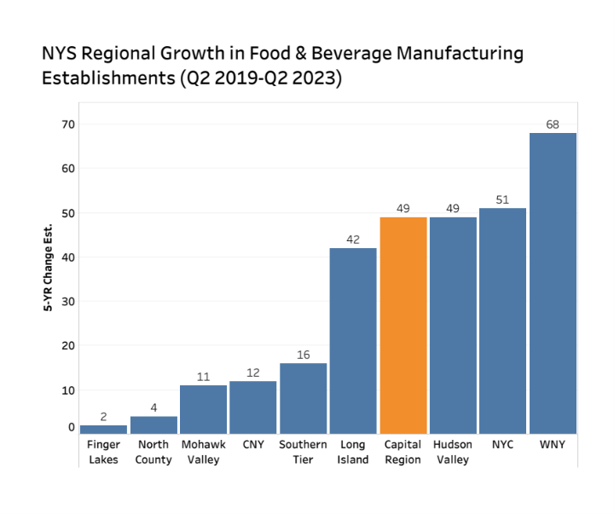Select the short Finger Lakes bar

point(103,429)
